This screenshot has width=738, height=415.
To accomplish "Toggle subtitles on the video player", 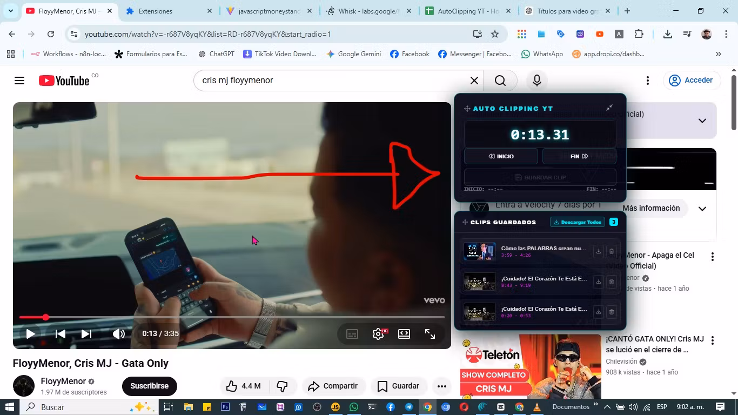I will (352, 334).
